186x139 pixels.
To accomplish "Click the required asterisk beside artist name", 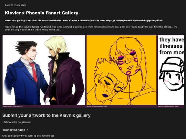I will [27, 130].
